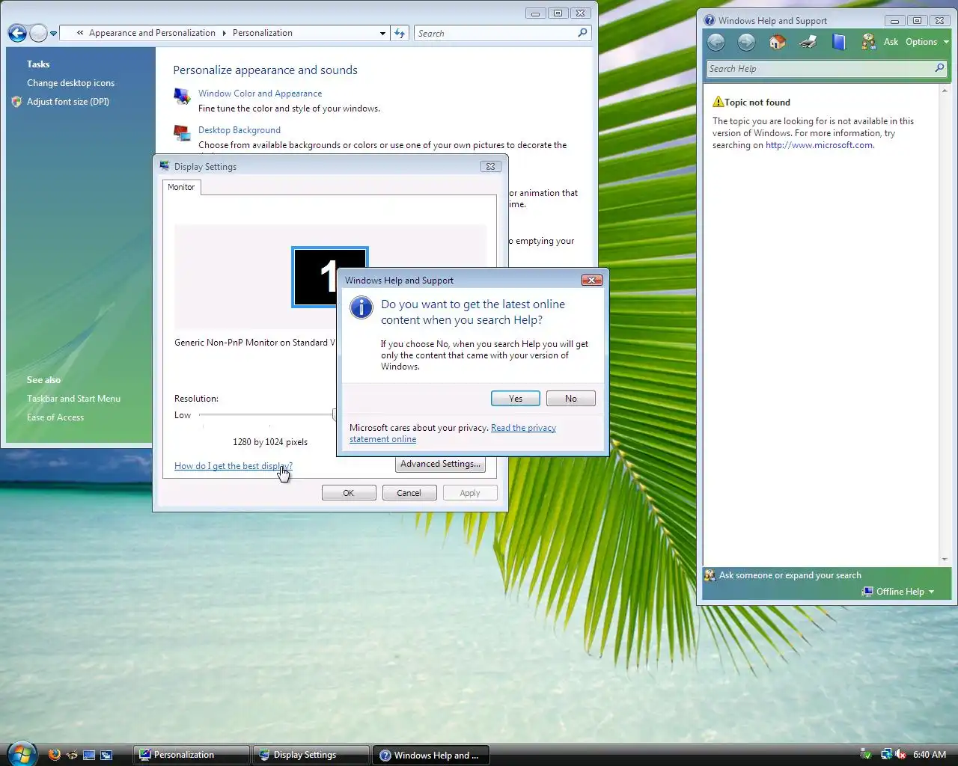Click Window Color and Appearance link
Image resolution: width=958 pixels, height=766 pixels.
click(x=260, y=94)
